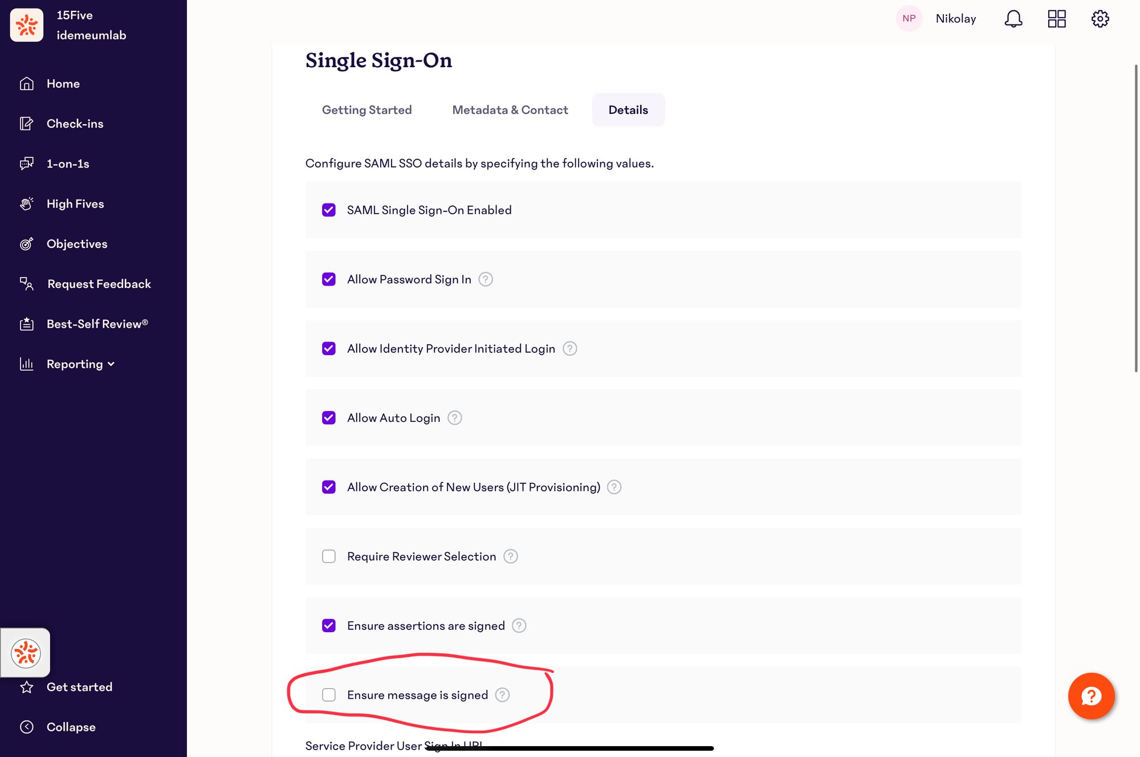Image resolution: width=1140 pixels, height=757 pixels.
Task: Check the Require Reviewer Selection box
Action: coord(328,556)
